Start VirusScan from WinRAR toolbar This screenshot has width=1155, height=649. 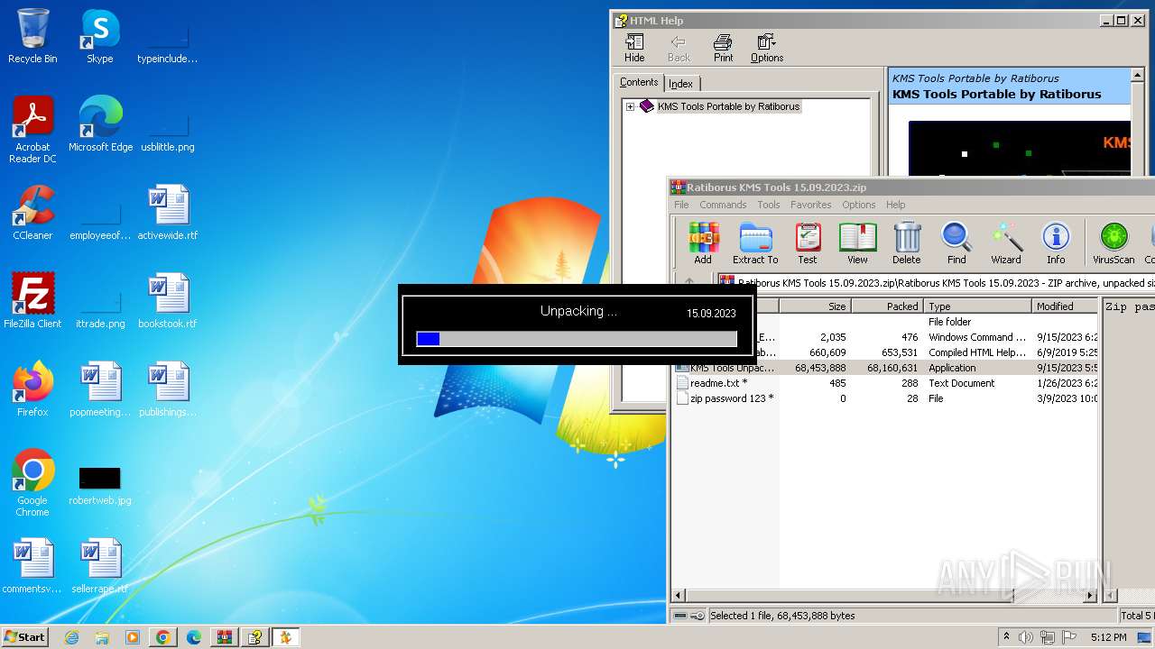pos(1113,243)
